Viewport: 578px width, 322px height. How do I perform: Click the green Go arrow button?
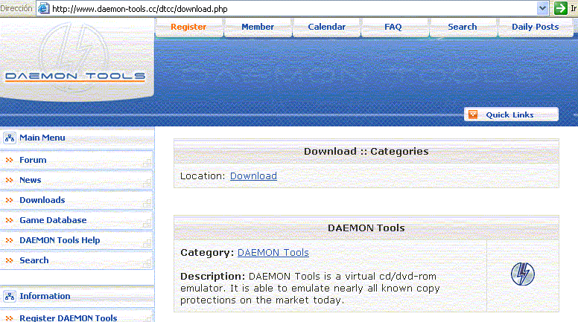560,8
